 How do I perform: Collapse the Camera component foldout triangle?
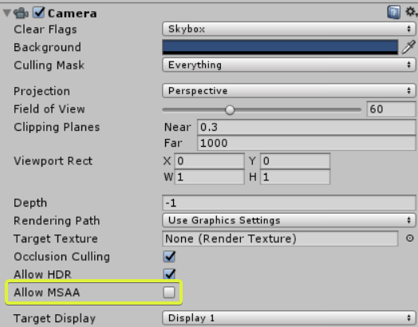[x=7, y=13]
